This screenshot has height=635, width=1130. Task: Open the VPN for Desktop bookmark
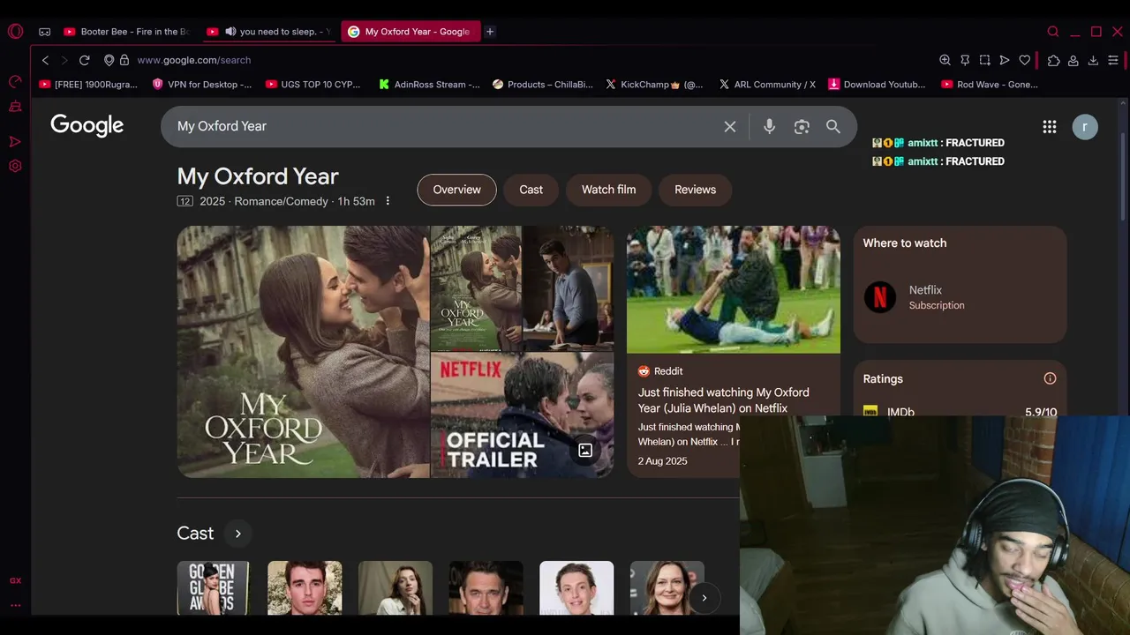tap(201, 85)
